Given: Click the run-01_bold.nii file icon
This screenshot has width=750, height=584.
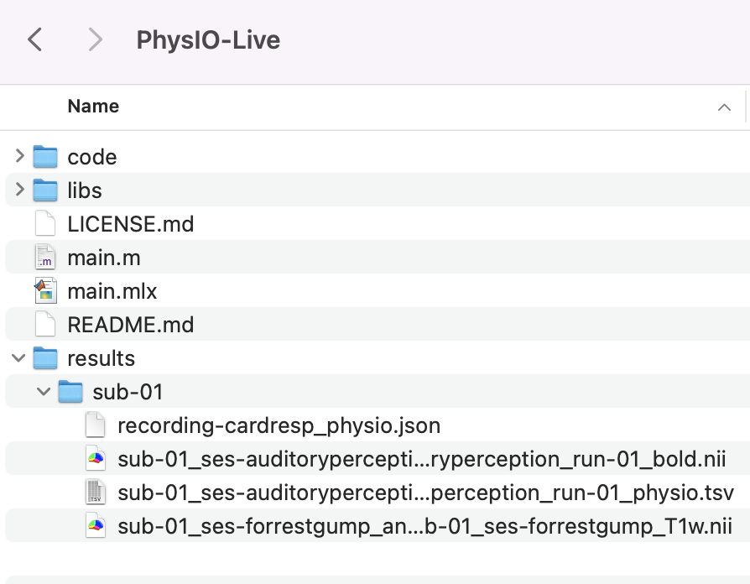Looking at the screenshot, I should coord(96,459).
